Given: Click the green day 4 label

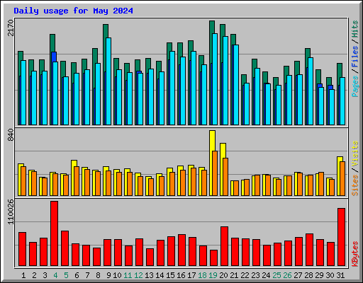Looking at the screenshot, I should (55, 275).
